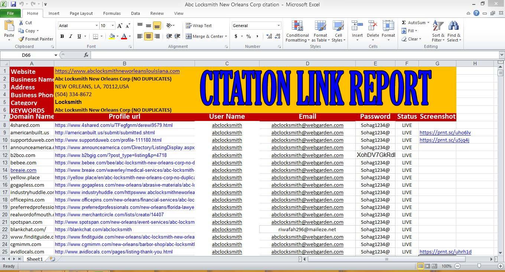This screenshot has width=505, height=272.
Task: Select the Sheet1 tab
Action: (x=35, y=259)
